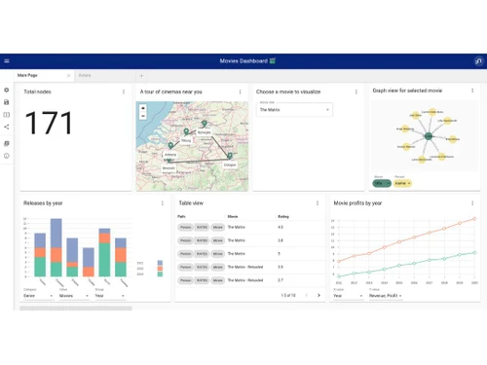Open the hamburger navigation menu
The height and width of the screenshot is (365, 487).
click(7, 61)
